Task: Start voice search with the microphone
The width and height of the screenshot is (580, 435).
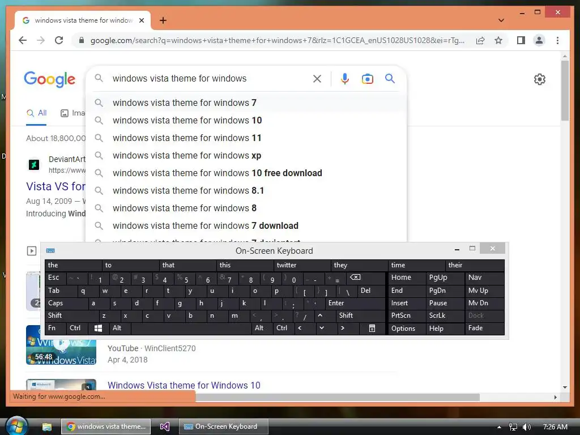Action: tap(344, 78)
